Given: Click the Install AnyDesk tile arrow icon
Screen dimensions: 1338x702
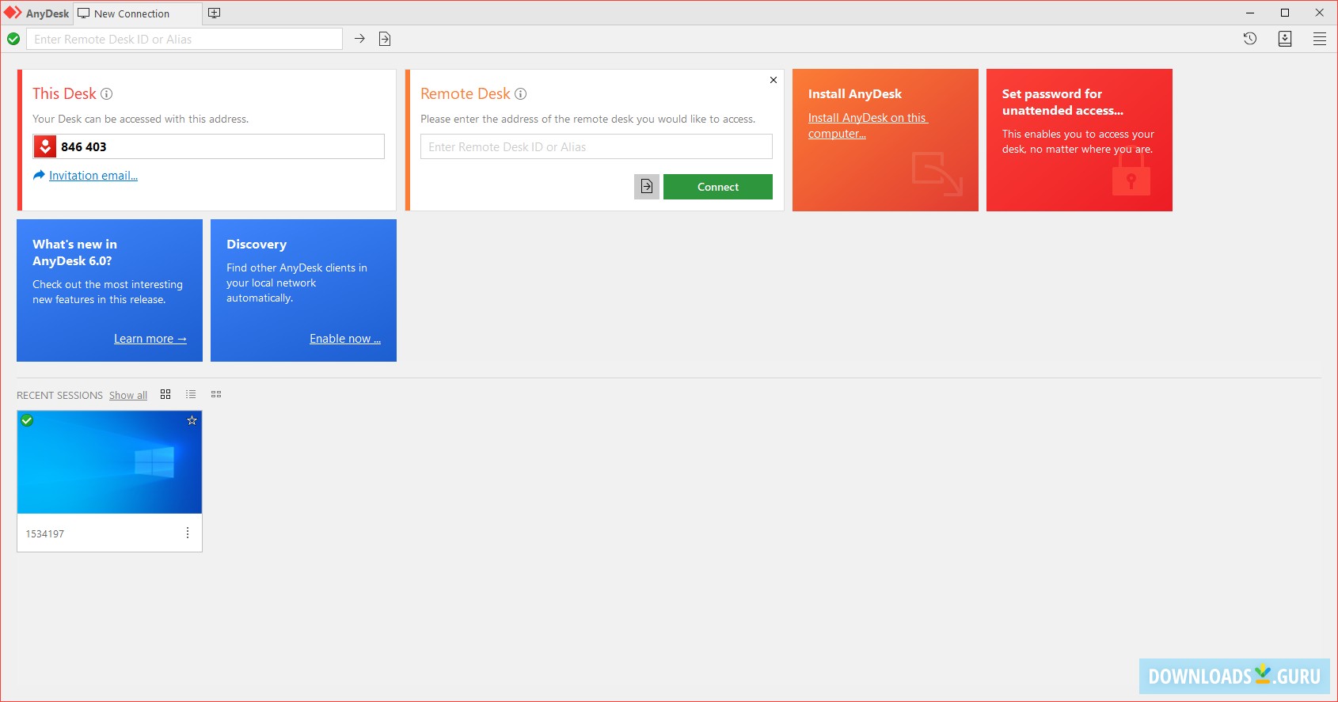Looking at the screenshot, I should [x=937, y=173].
